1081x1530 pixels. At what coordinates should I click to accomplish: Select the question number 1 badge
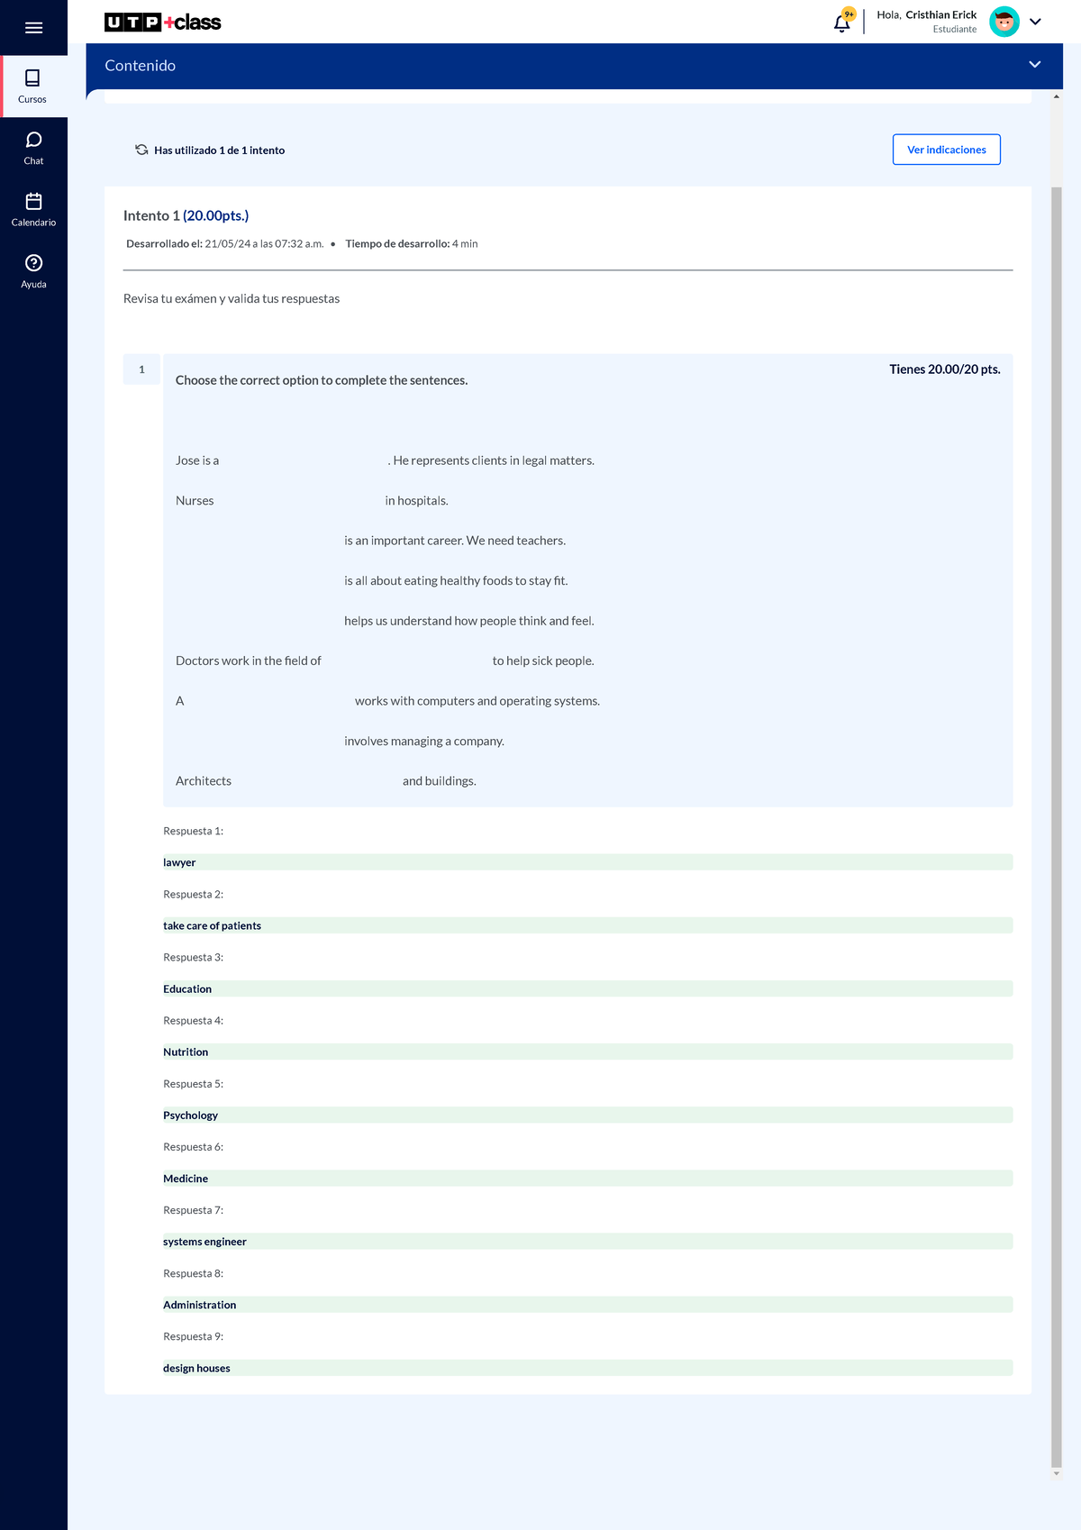[x=141, y=369]
